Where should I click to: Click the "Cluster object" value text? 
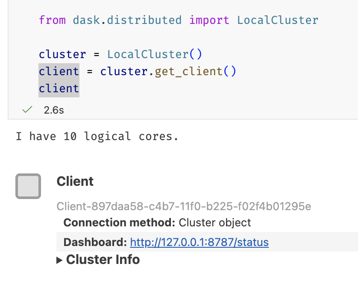(215, 223)
